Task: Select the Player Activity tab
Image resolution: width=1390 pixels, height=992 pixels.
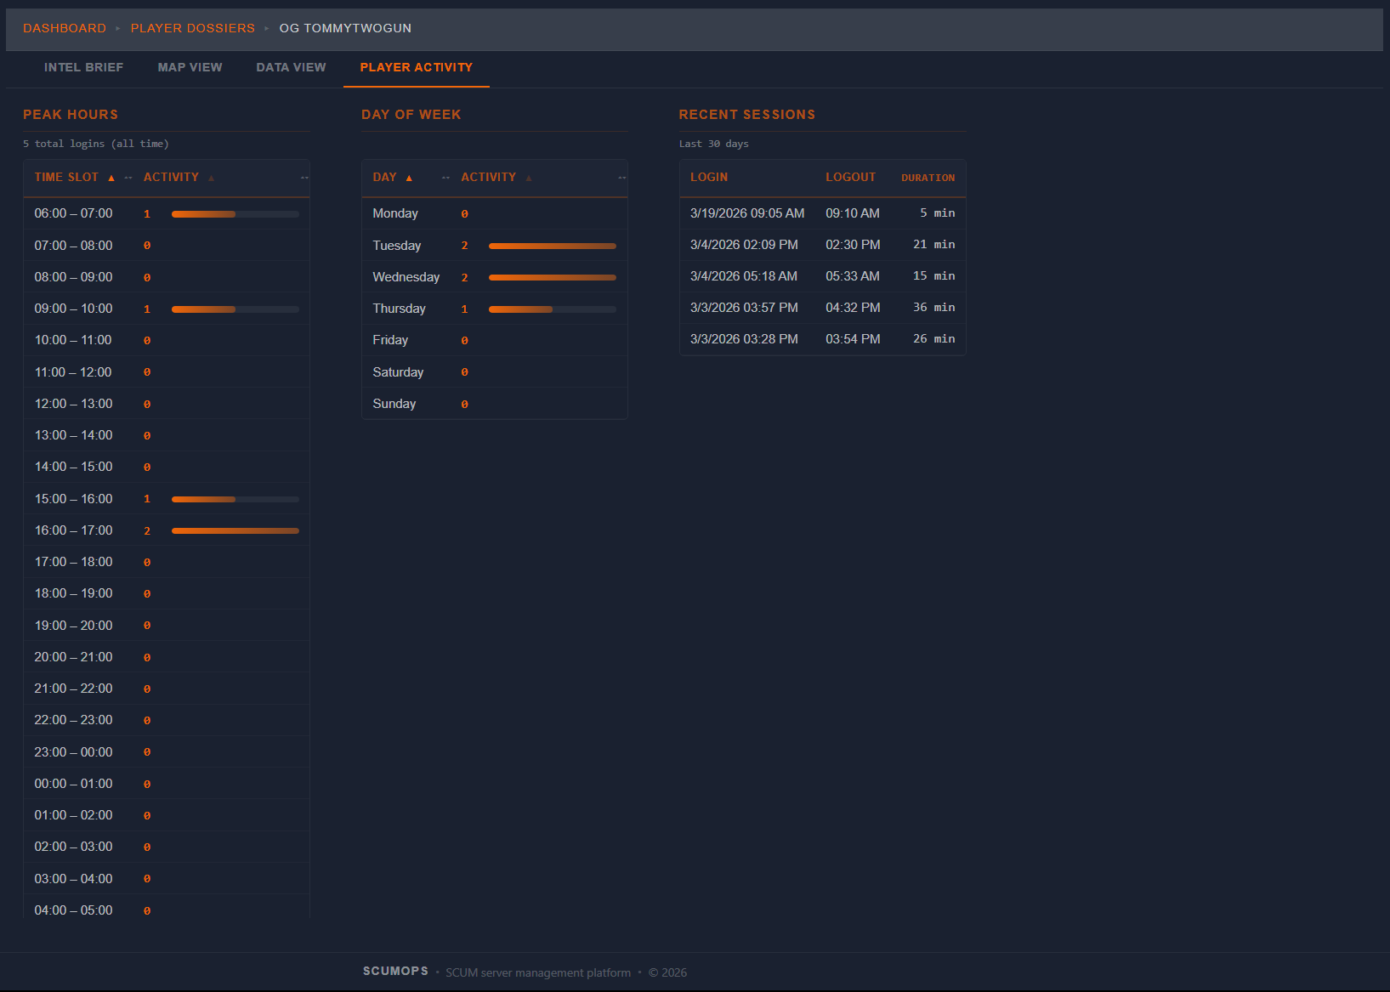Action: pos(417,67)
